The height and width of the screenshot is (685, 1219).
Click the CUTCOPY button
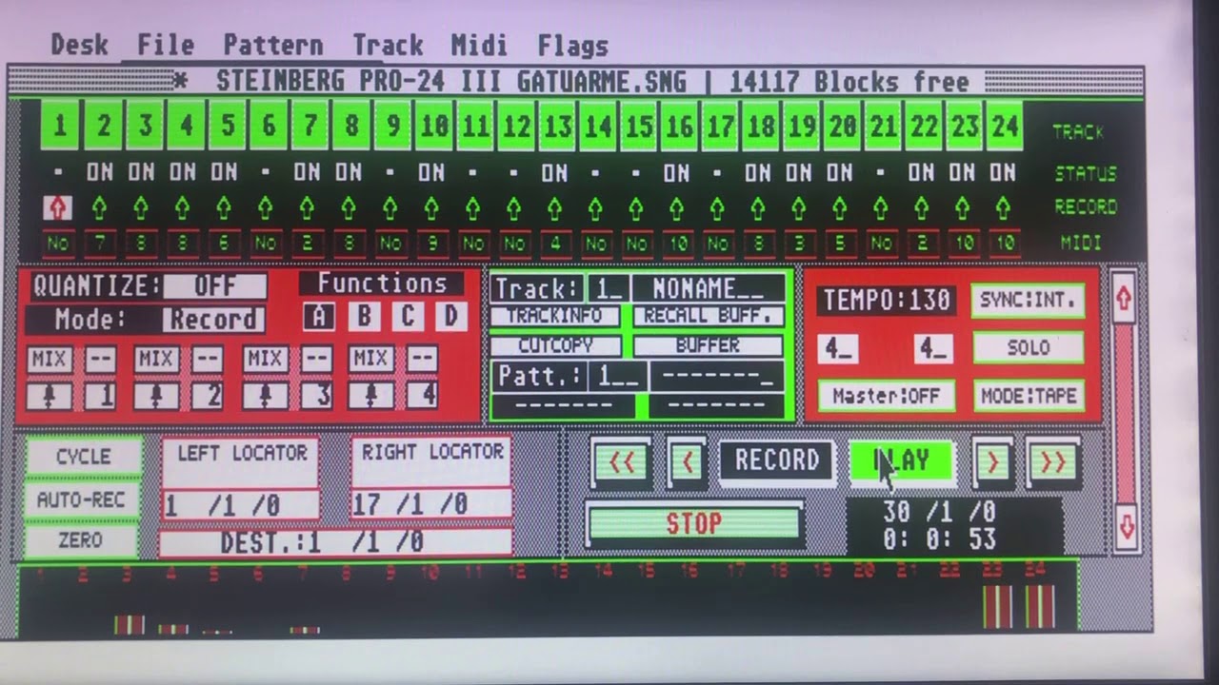[555, 345]
